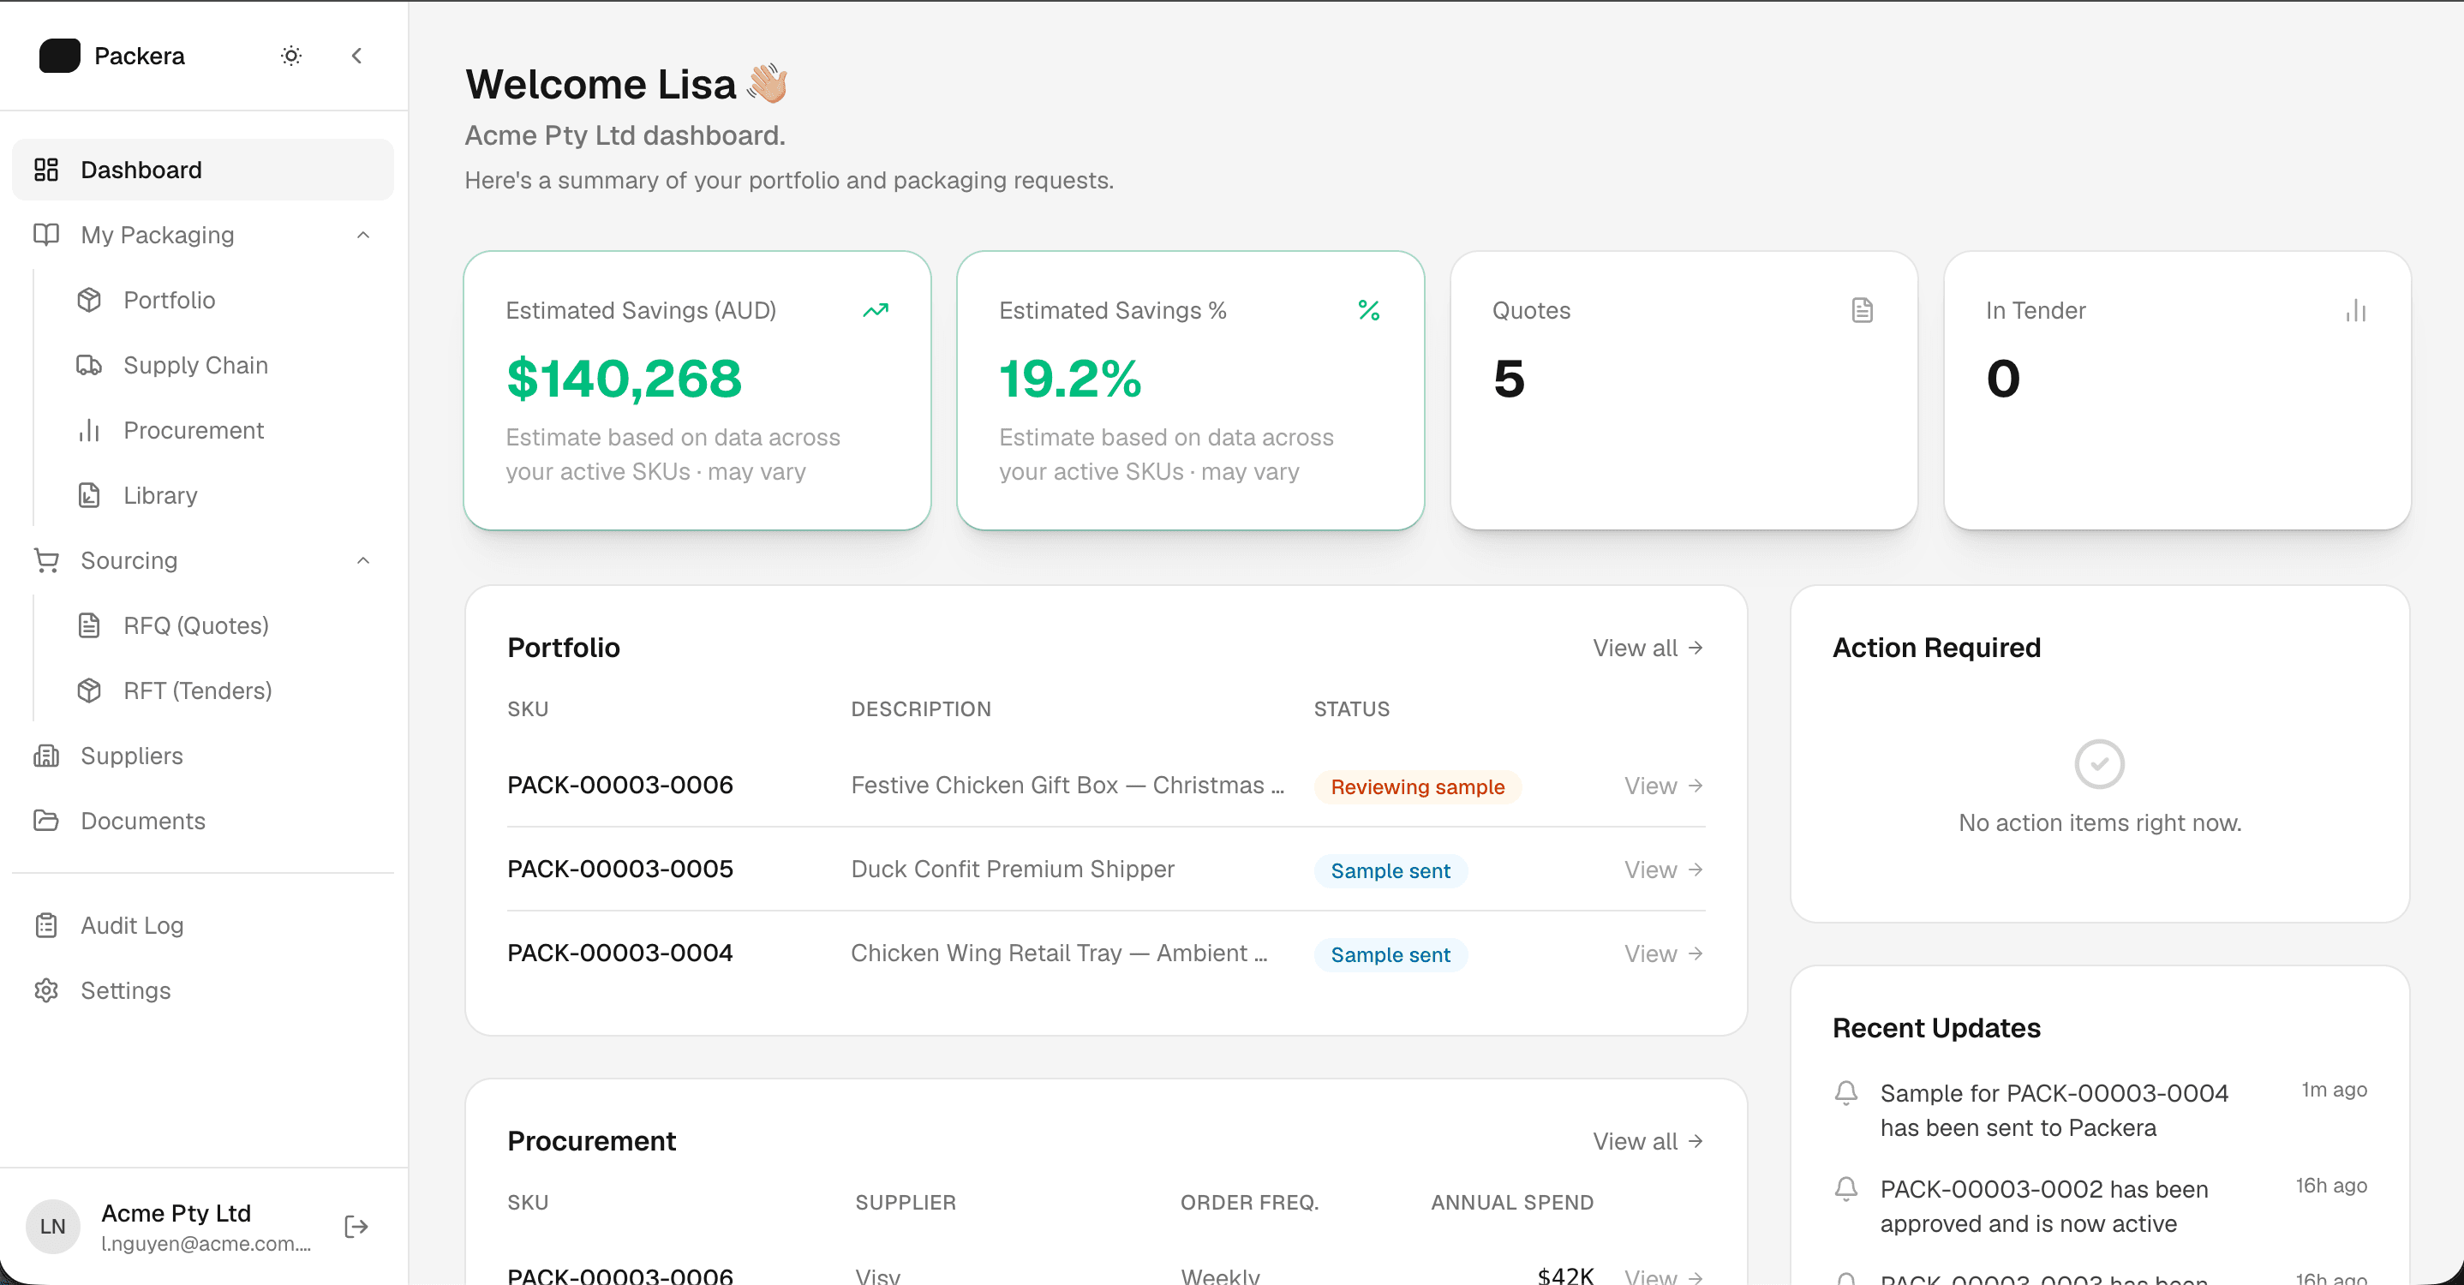This screenshot has height=1285, width=2464.
Task: Open the Library page
Action: click(x=161, y=495)
